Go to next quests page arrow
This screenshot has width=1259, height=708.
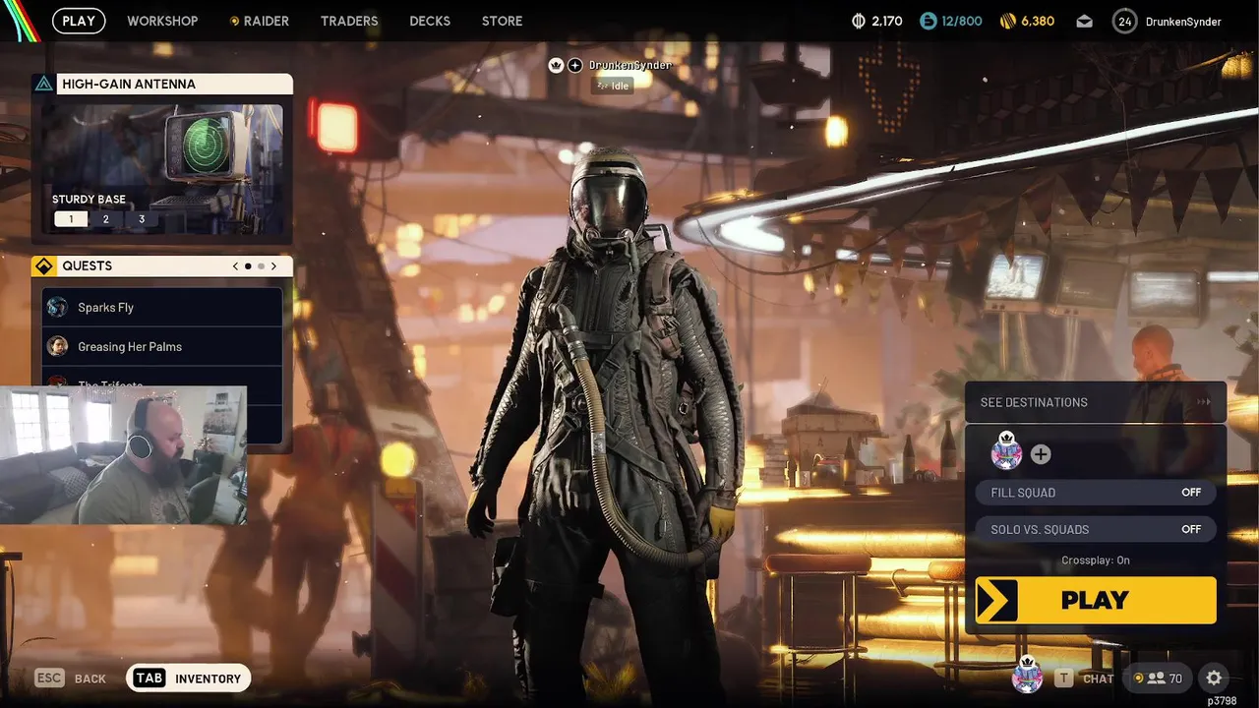273,266
